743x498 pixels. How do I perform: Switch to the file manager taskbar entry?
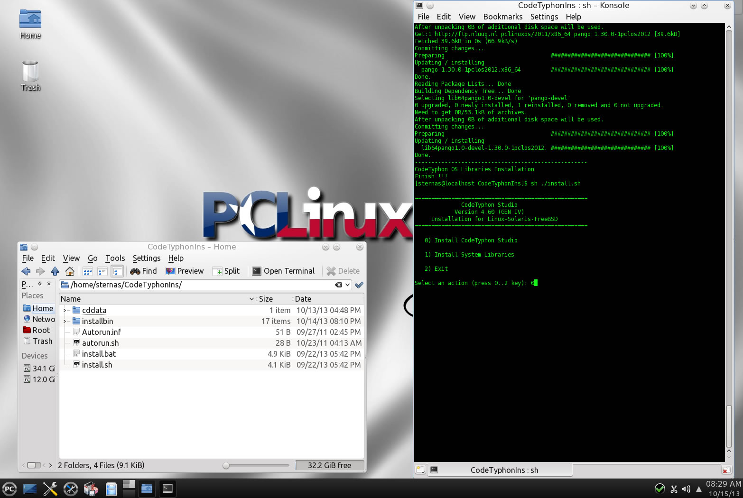(147, 489)
